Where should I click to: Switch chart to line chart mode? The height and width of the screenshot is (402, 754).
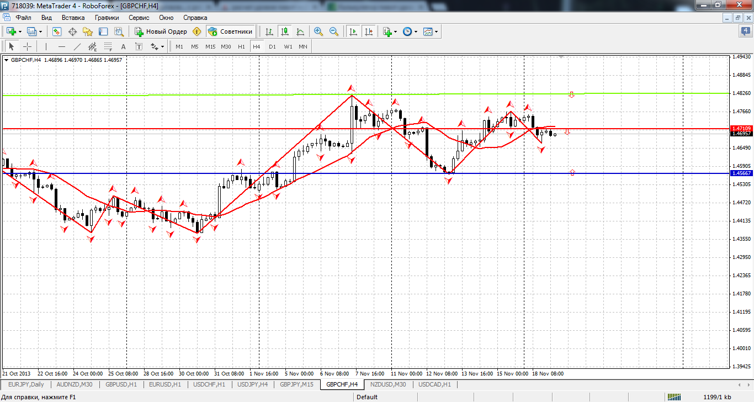tap(300, 31)
